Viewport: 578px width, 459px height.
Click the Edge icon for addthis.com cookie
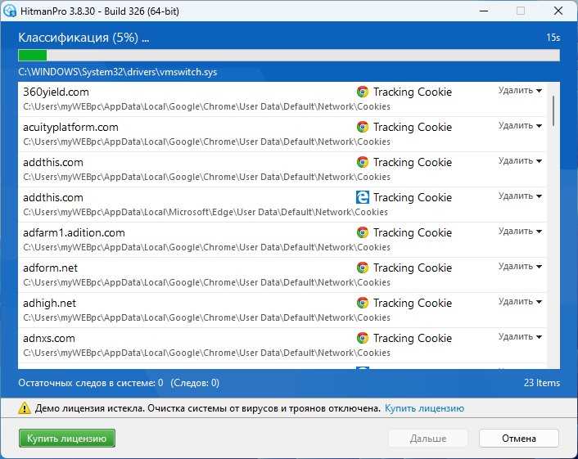point(363,197)
